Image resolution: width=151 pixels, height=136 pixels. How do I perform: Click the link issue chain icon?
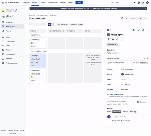pyautogui.click(x=117, y=39)
